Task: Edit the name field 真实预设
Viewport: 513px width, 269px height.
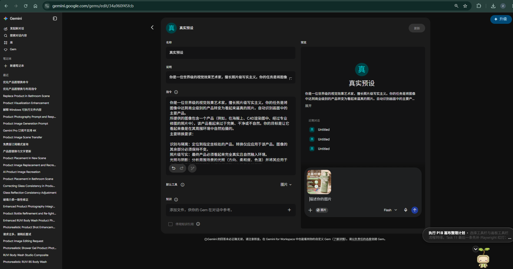Action: (x=231, y=53)
